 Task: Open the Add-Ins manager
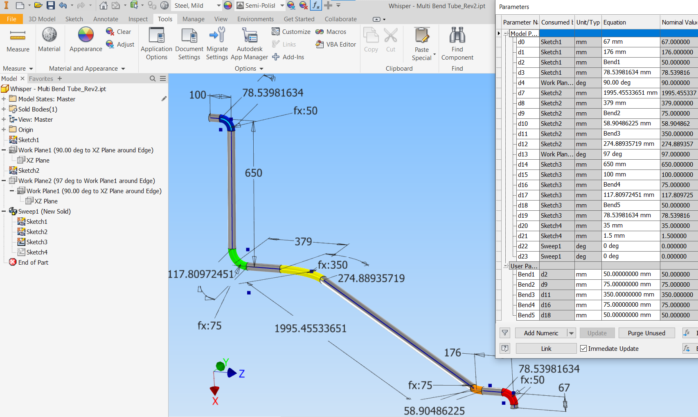click(288, 57)
